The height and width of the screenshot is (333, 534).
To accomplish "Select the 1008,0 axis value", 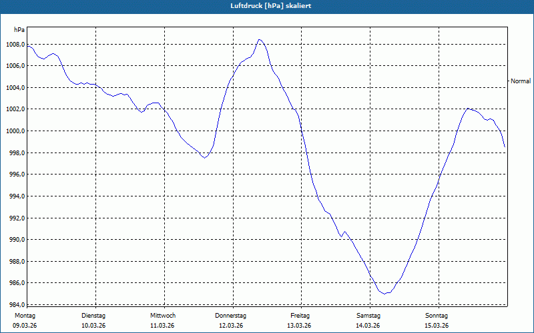I will (15, 45).
